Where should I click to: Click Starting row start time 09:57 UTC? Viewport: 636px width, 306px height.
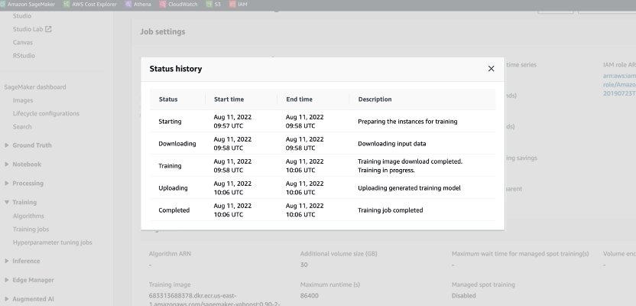[x=229, y=125]
